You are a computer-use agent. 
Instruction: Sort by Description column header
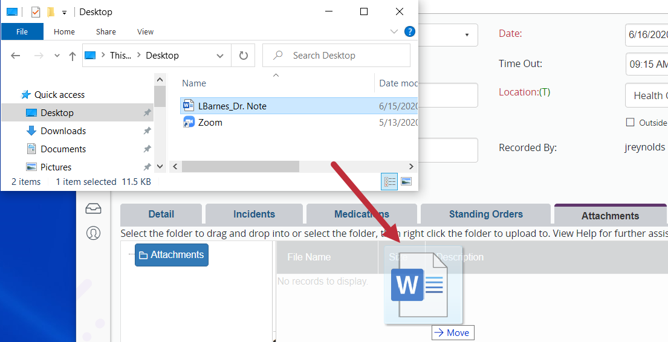click(x=459, y=257)
